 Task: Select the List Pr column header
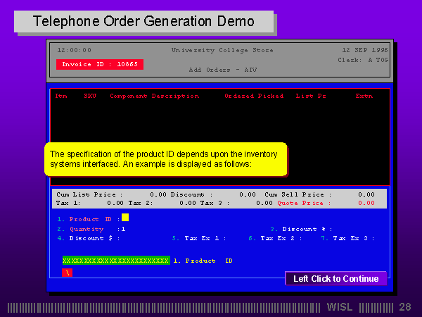point(310,96)
